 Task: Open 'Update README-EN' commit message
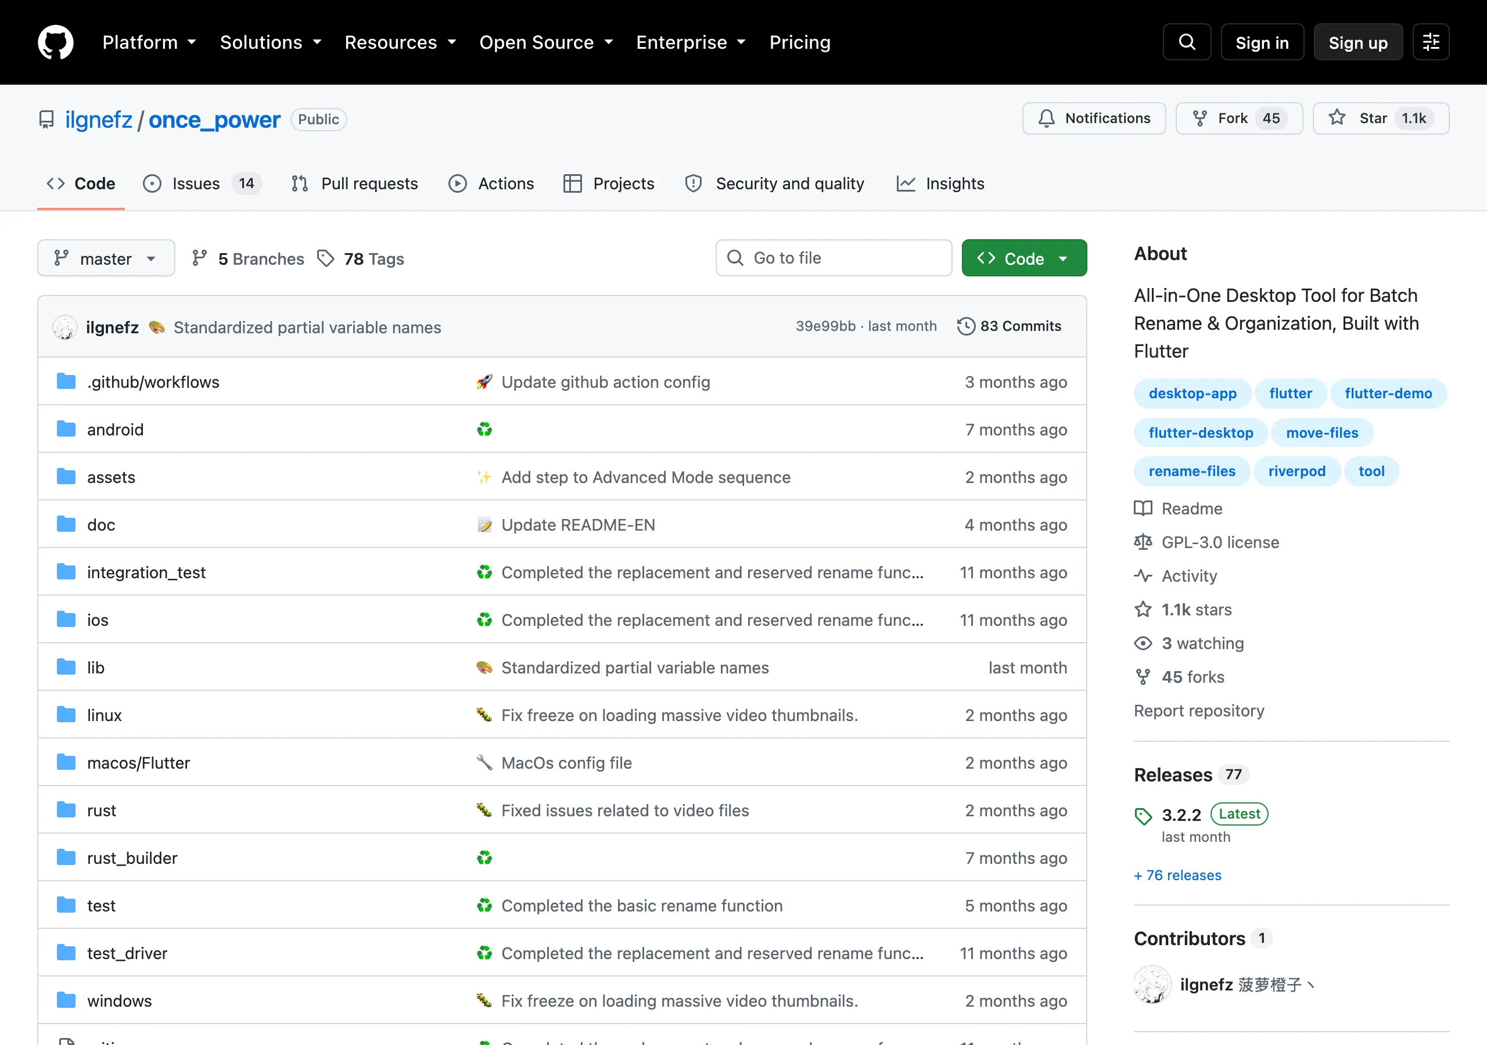(579, 525)
